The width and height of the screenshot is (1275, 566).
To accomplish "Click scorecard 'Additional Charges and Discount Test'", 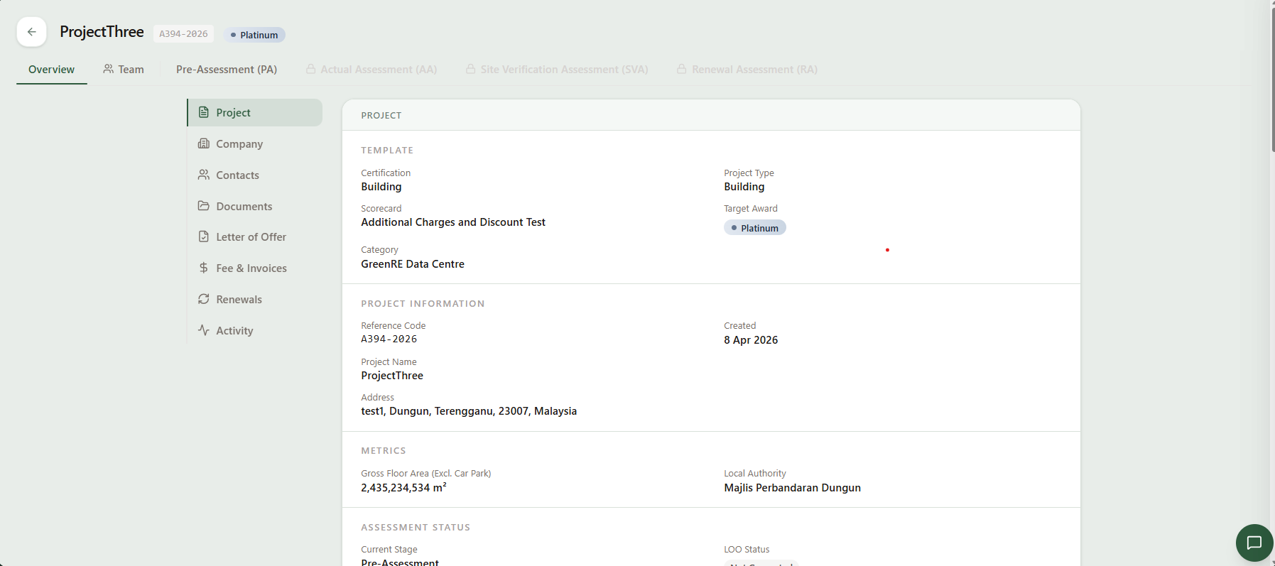I will tap(453, 222).
